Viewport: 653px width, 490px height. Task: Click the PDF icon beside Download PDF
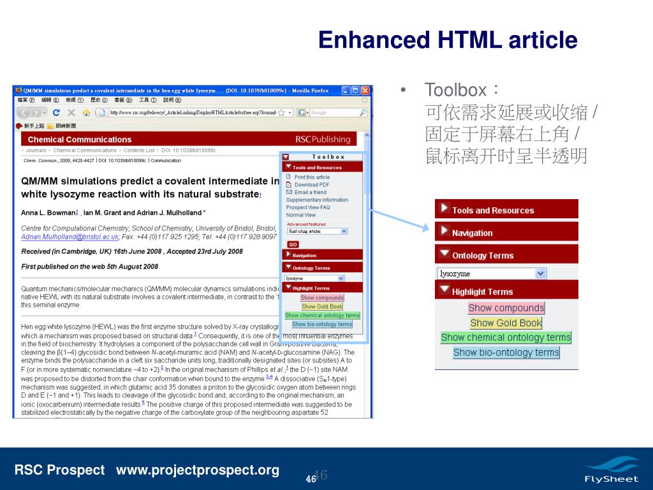289,184
